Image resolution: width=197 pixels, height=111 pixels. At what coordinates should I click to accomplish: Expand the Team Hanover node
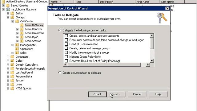(17, 29)
